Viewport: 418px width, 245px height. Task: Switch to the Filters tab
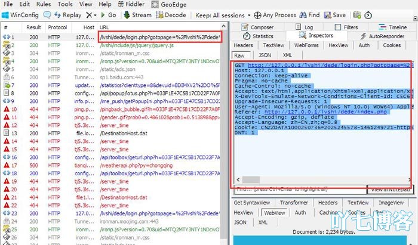(x=346, y=27)
